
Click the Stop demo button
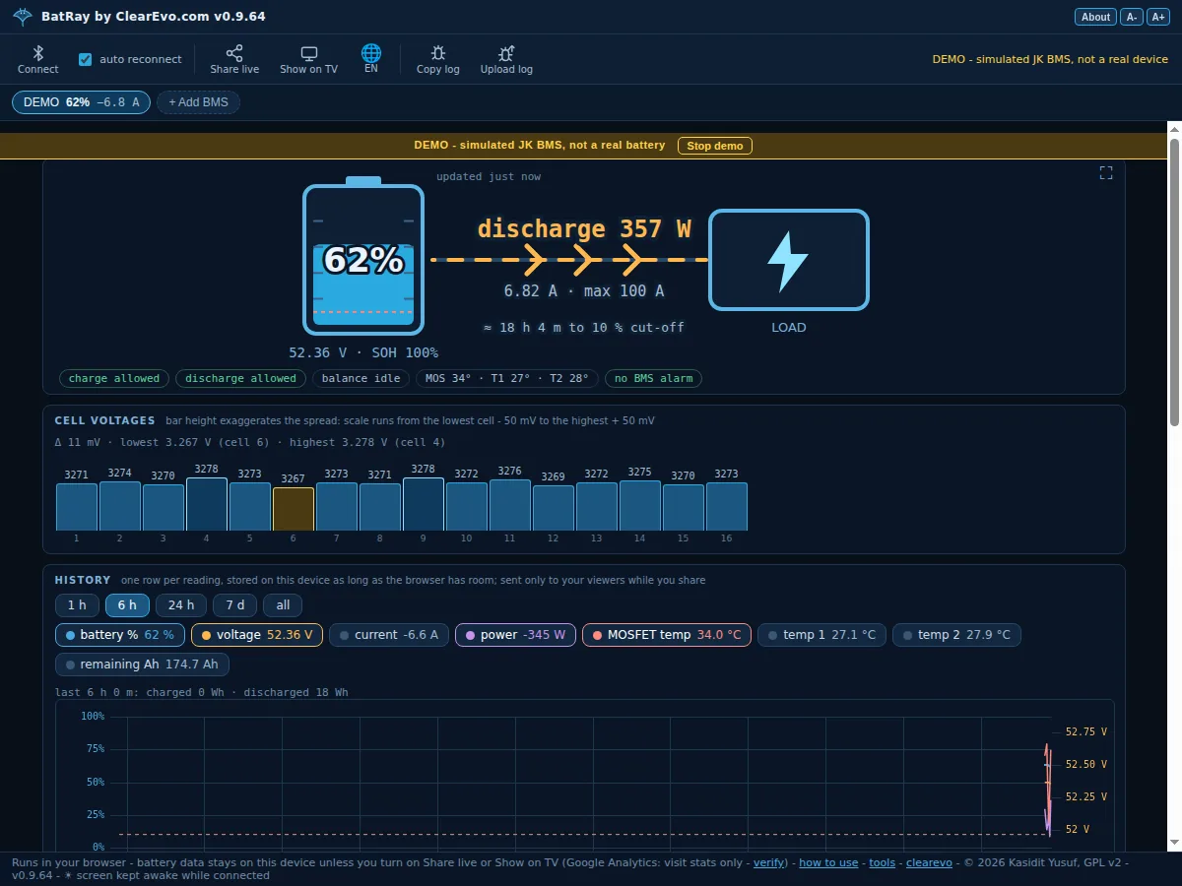pos(715,146)
